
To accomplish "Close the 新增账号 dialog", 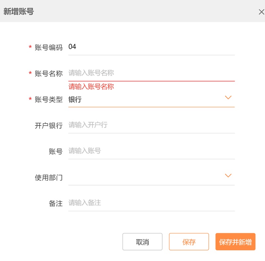I will pyautogui.click(x=261, y=12).
